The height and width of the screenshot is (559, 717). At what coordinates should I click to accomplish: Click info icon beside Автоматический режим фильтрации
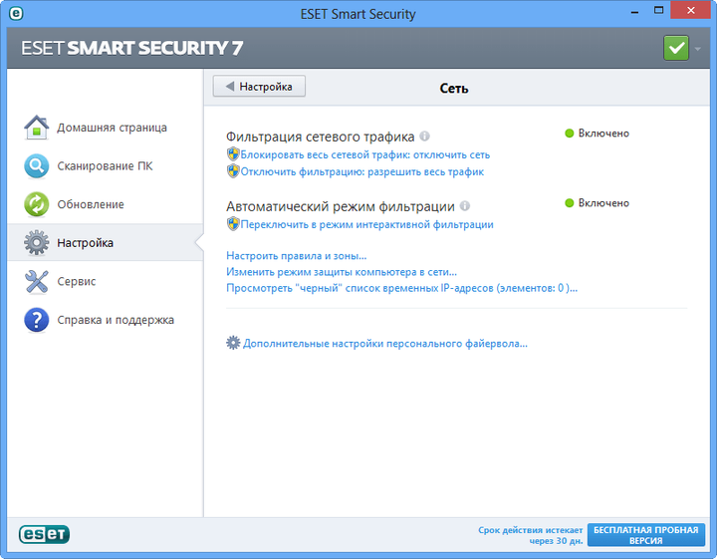(x=465, y=206)
